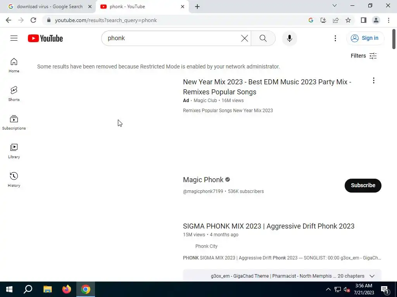The image size is (397, 297).
Task: Click the install app icon in address bar
Action: pyautogui.click(x=323, y=20)
